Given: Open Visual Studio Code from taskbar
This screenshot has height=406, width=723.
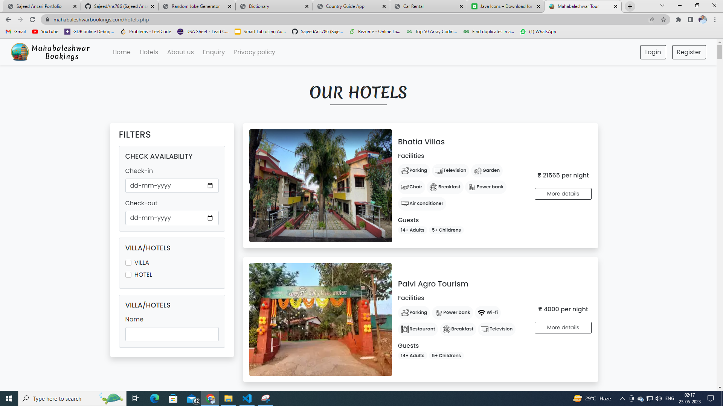Looking at the screenshot, I should click(247, 398).
